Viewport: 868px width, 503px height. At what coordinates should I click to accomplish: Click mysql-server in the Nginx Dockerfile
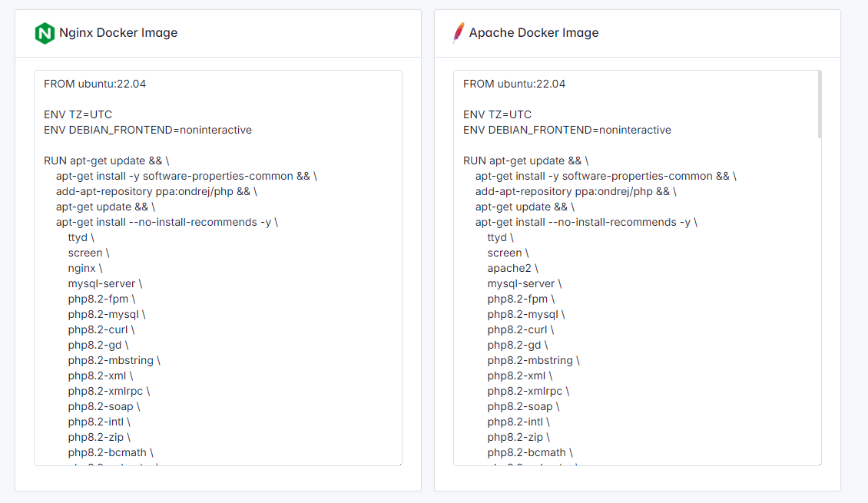[x=105, y=283]
